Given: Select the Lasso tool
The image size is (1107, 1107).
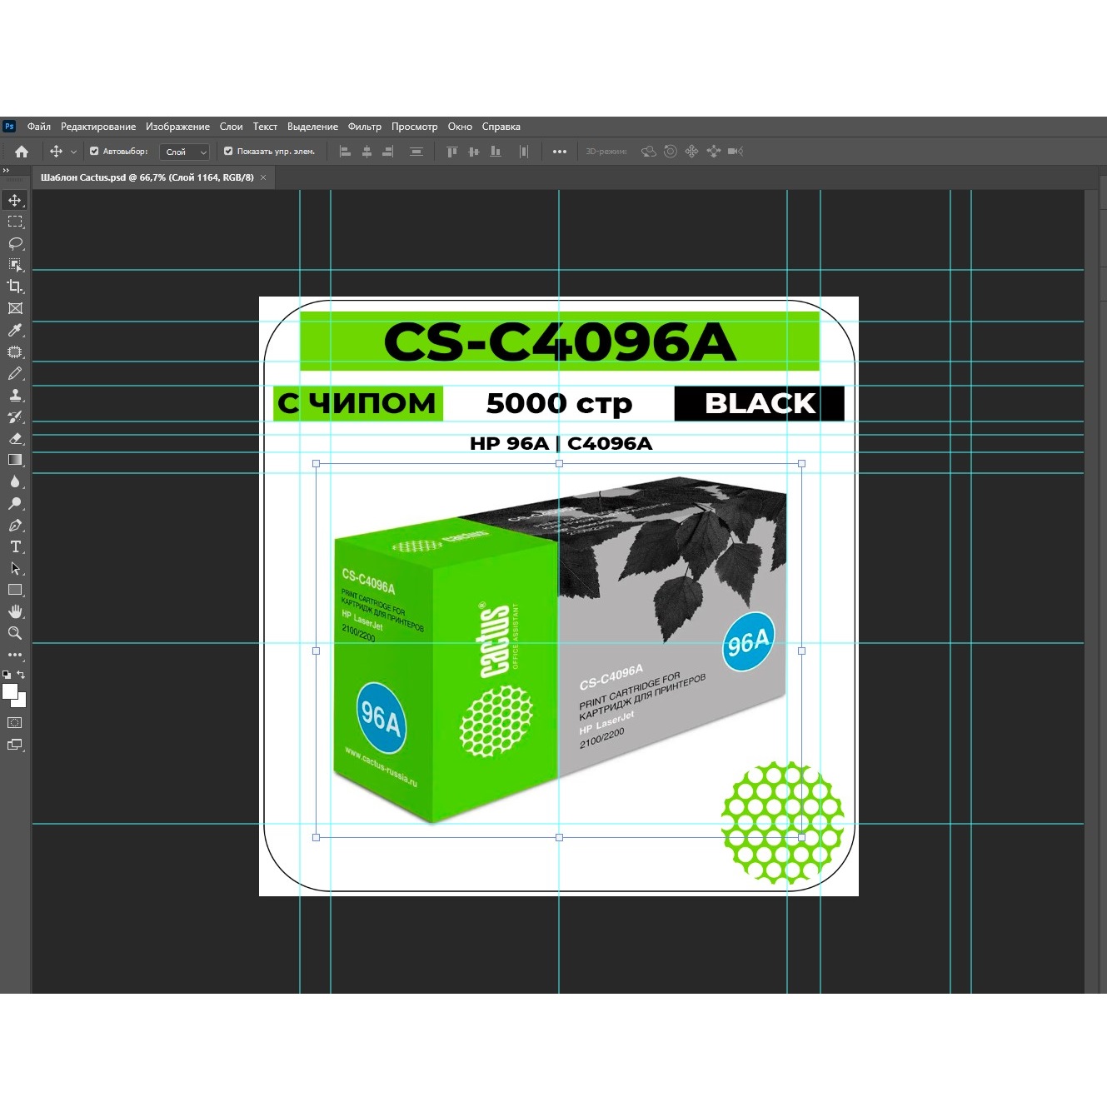Looking at the screenshot, I should [x=15, y=243].
